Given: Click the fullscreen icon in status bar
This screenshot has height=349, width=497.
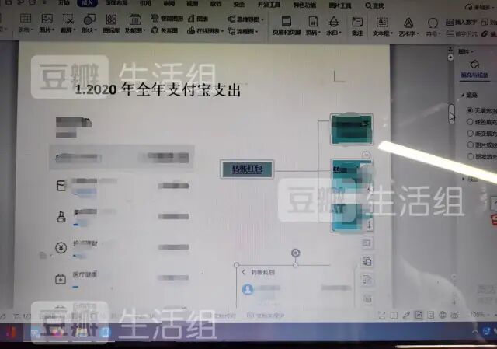Looking at the screenshot, I should point(381,315).
